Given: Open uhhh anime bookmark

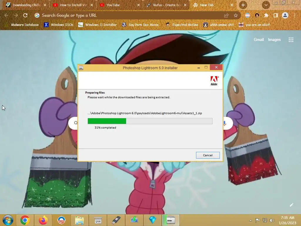Looking at the screenshot, I should 219,25.
